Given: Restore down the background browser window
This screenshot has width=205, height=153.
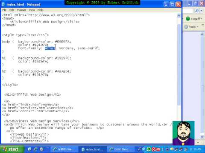Looking at the screenshot, I should click(196, 3).
